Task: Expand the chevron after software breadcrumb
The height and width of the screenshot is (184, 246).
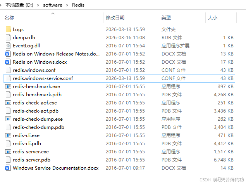Action: [x=67, y=5]
